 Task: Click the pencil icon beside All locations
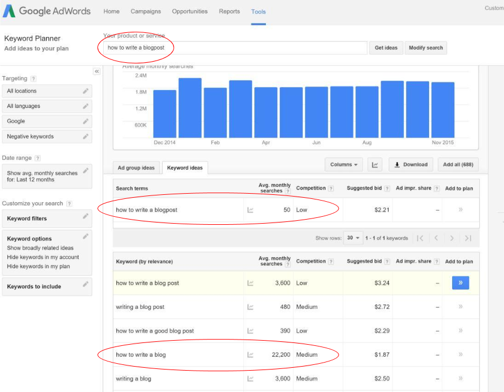(85, 91)
